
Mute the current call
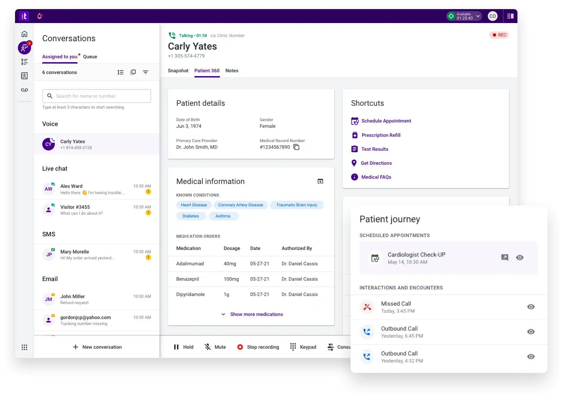point(215,347)
